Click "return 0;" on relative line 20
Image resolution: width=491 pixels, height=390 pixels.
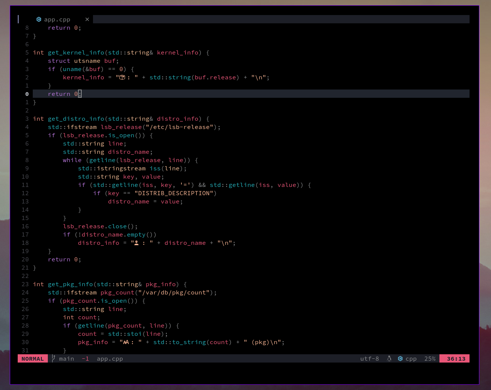coord(65,259)
